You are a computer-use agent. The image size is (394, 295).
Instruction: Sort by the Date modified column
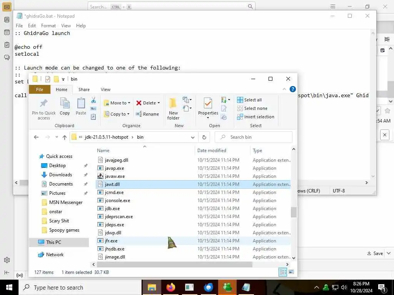click(212, 151)
